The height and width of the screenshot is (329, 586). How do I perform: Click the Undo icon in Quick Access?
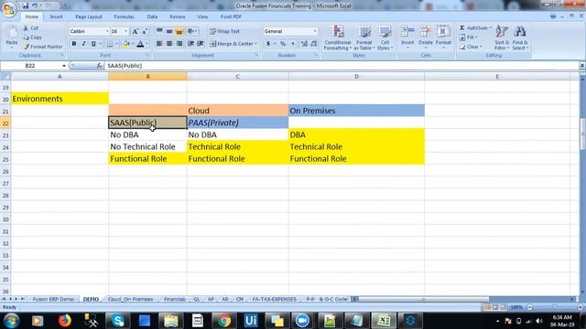tap(35, 5)
